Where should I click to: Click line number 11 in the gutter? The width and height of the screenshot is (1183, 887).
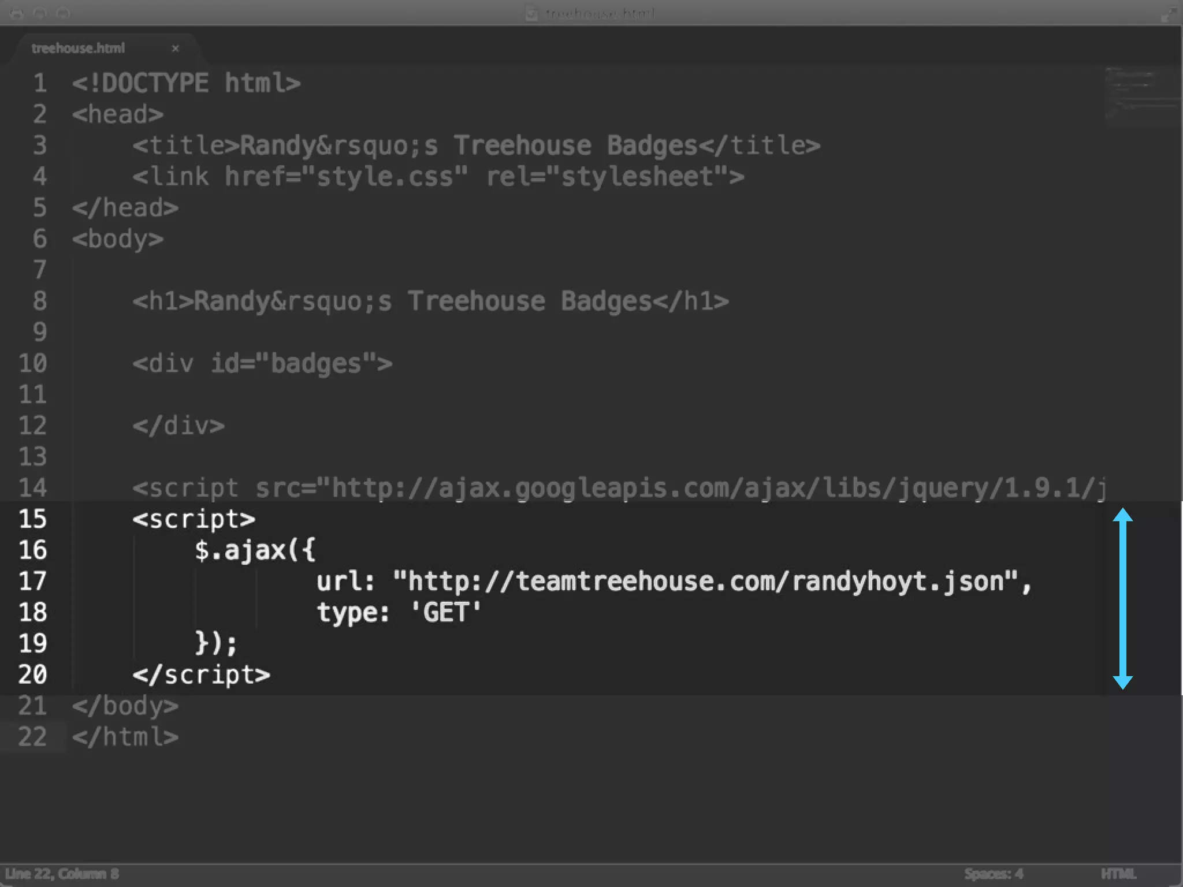click(x=32, y=395)
